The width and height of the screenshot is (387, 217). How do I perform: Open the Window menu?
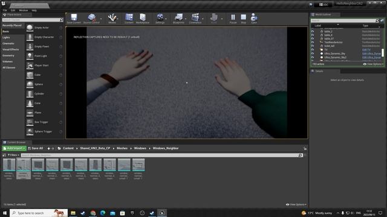pos(23,10)
